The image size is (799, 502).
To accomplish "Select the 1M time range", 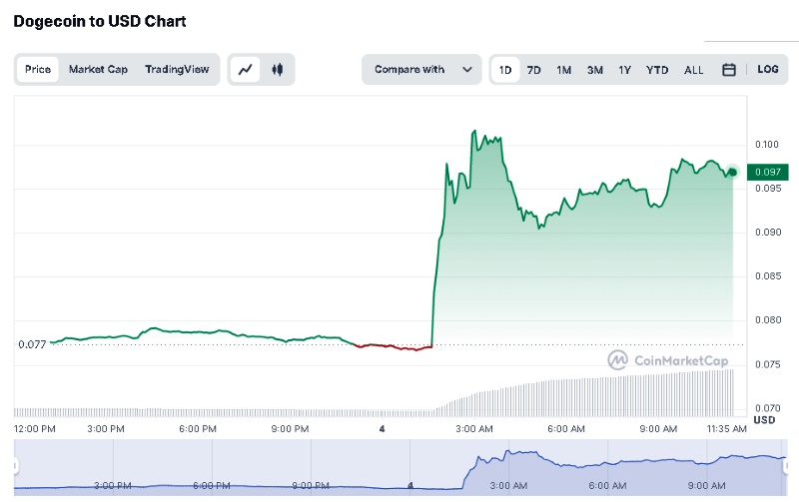I will click(564, 70).
